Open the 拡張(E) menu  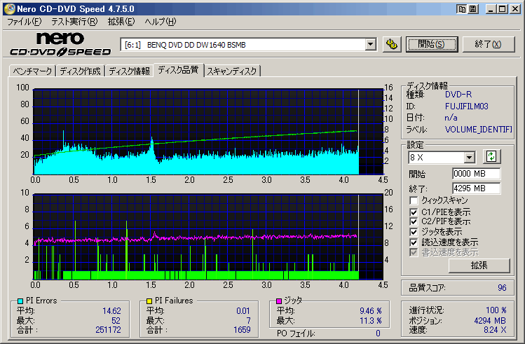click(121, 22)
